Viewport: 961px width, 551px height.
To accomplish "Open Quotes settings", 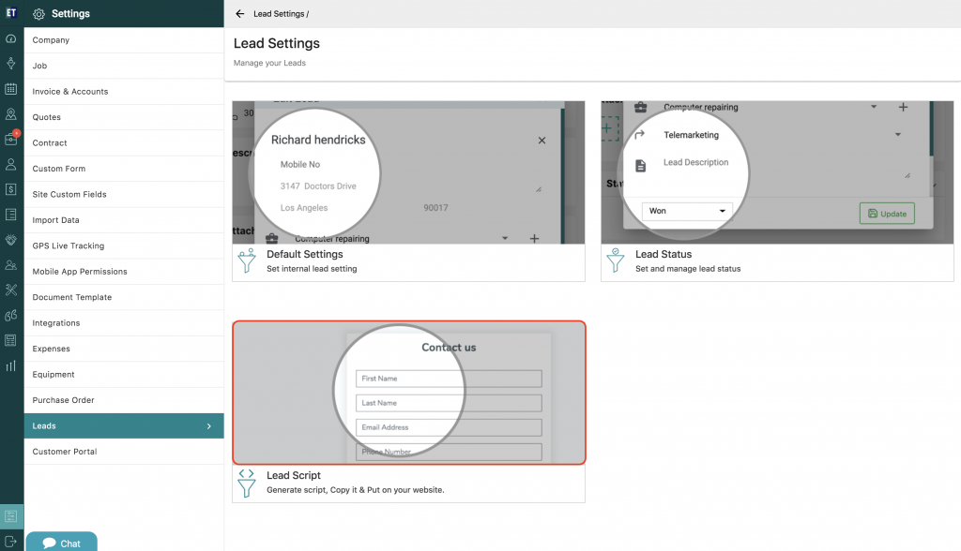I will coord(124,117).
